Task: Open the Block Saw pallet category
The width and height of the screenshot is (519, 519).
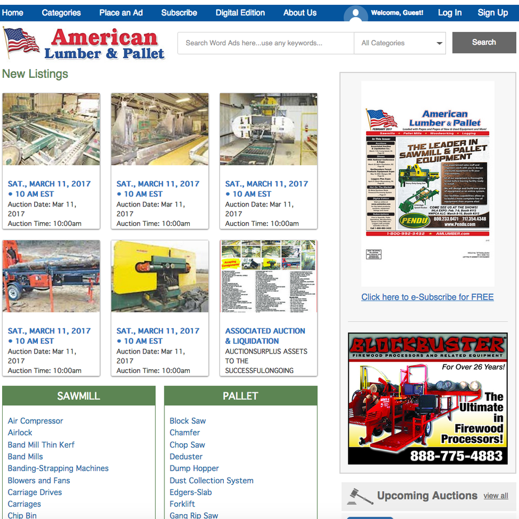Action: pos(188,421)
